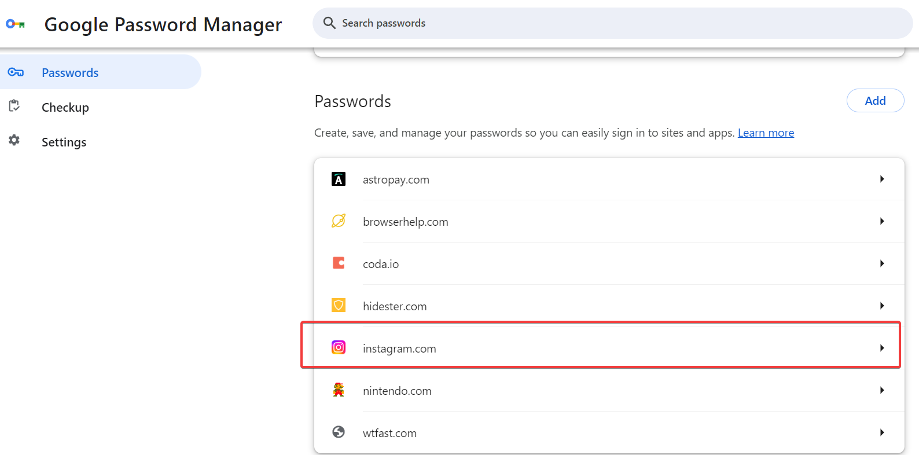Viewport: 919px width, 455px height.
Task: Click the Instagram logo icon
Action: tap(339, 347)
